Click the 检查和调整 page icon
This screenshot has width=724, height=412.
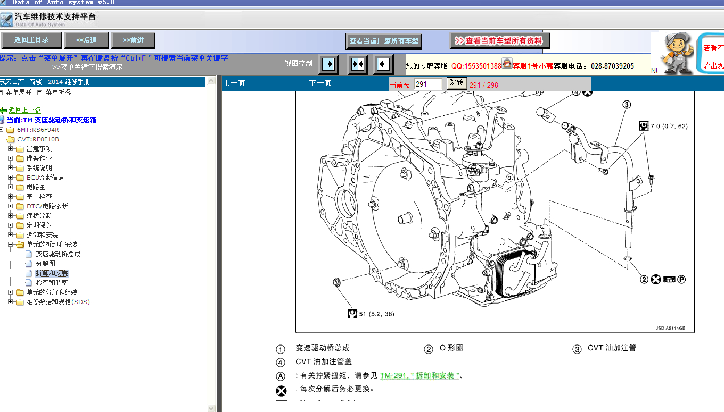tap(29, 283)
